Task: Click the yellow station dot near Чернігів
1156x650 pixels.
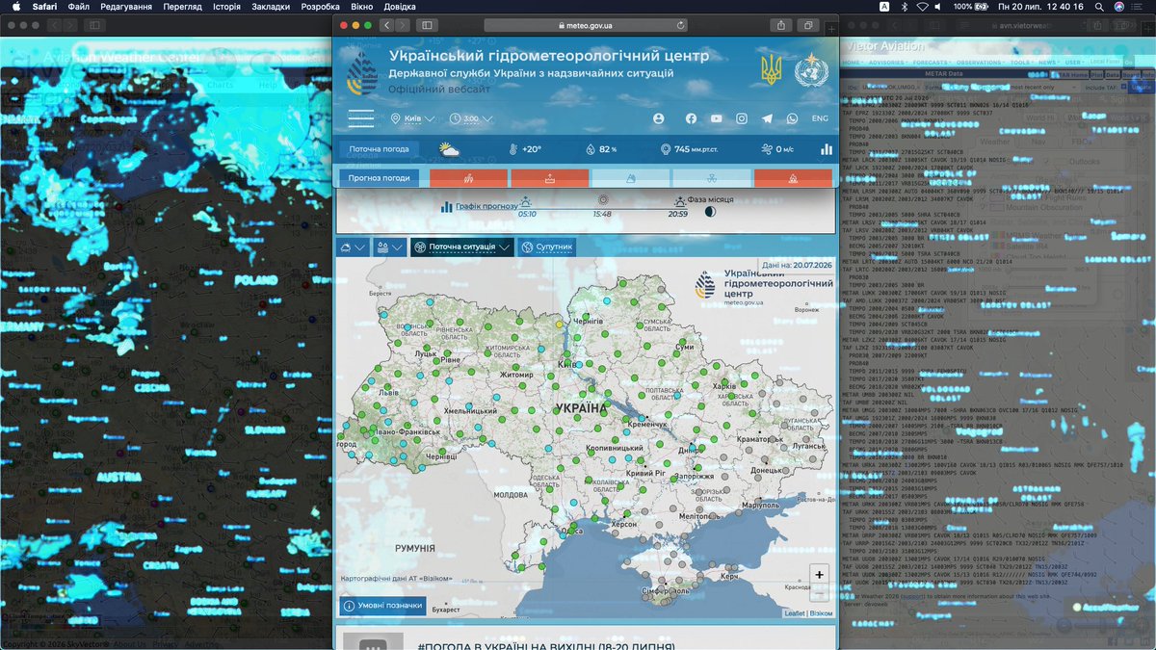Action: tap(560, 325)
